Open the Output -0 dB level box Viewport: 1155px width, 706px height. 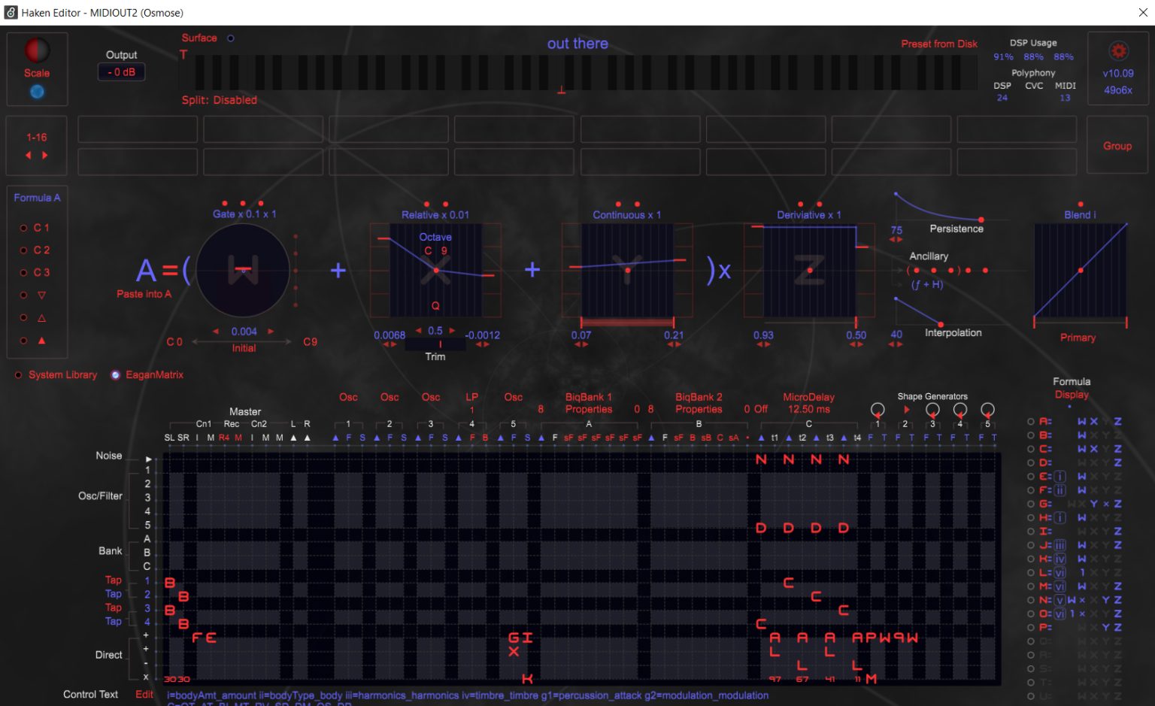point(121,72)
